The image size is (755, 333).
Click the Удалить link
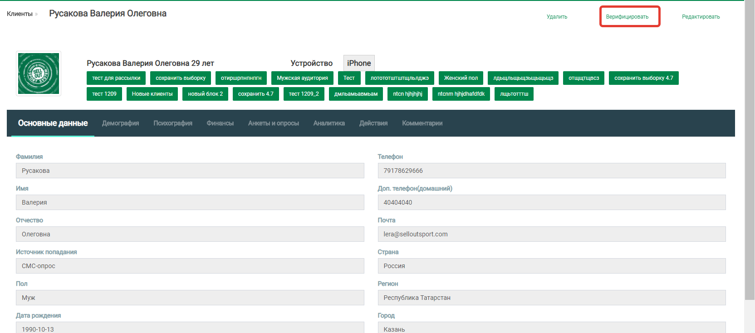coord(557,17)
